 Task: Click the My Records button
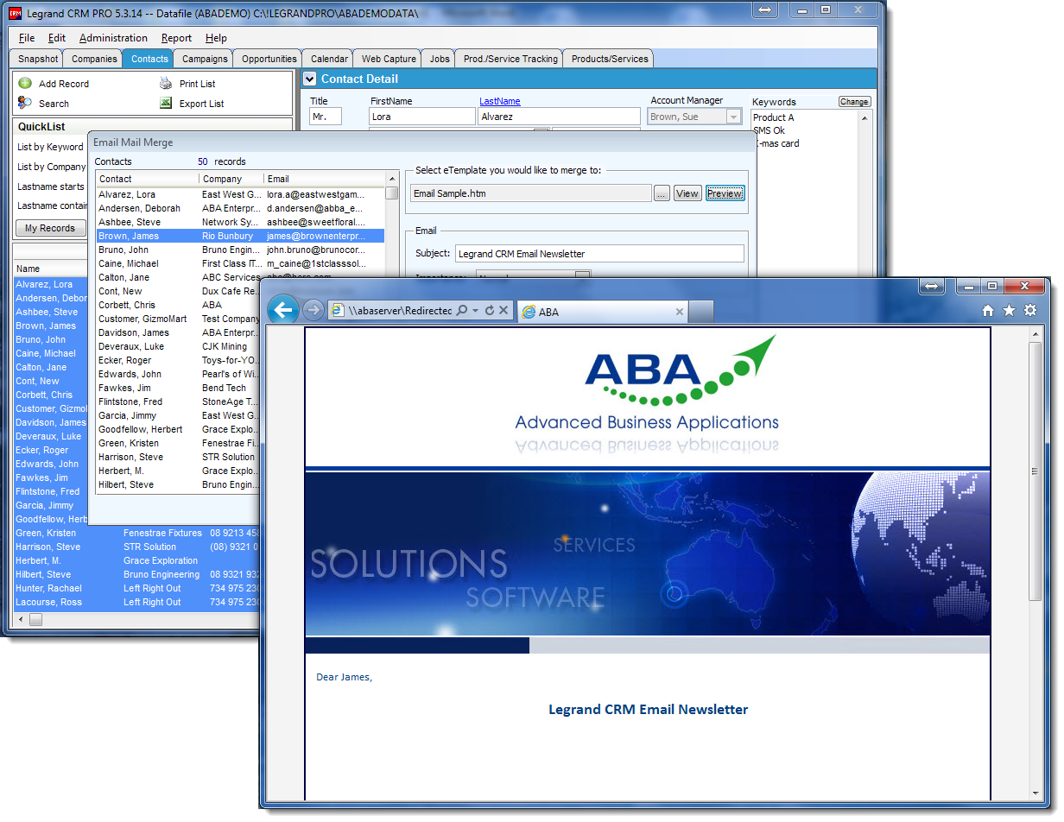coord(50,228)
